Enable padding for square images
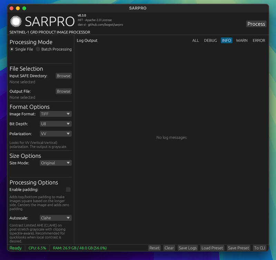 pyautogui.click(x=68, y=189)
